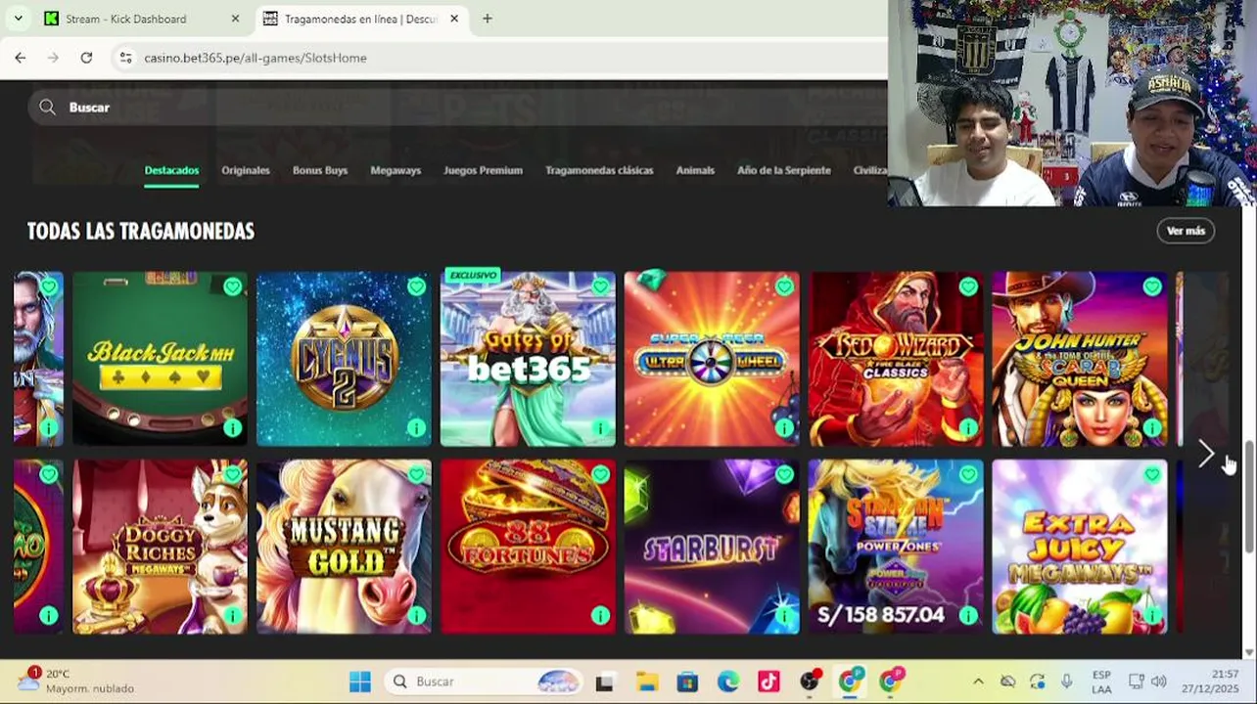Open the Windows Start menu
Viewport: 1257px width, 704px height.
[x=360, y=682]
